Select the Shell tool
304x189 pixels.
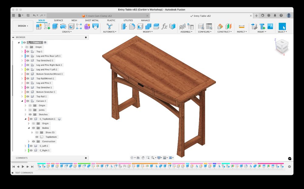[x=140, y=26]
